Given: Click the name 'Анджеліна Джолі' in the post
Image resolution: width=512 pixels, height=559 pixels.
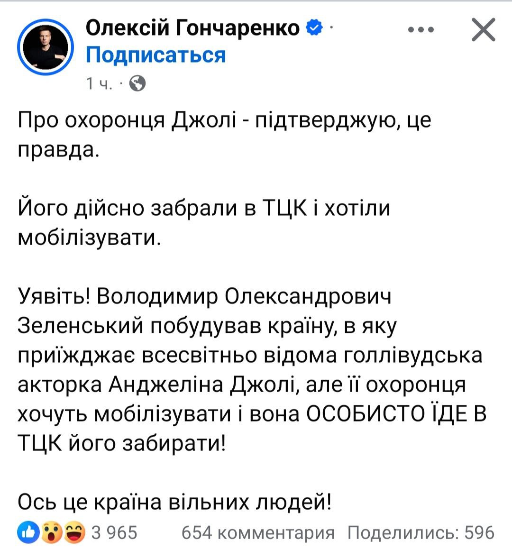Looking at the screenshot, I should tap(203, 385).
